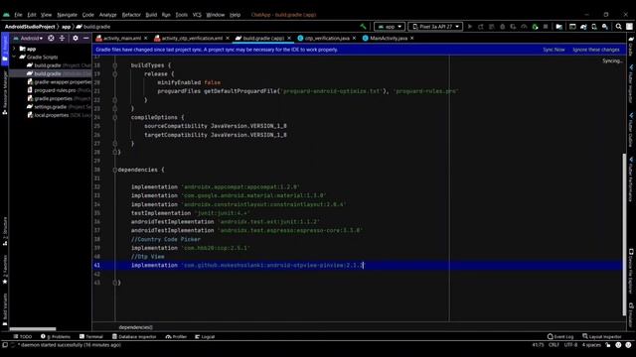Hide the Project panel with minus icon

pyautogui.click(x=86, y=38)
